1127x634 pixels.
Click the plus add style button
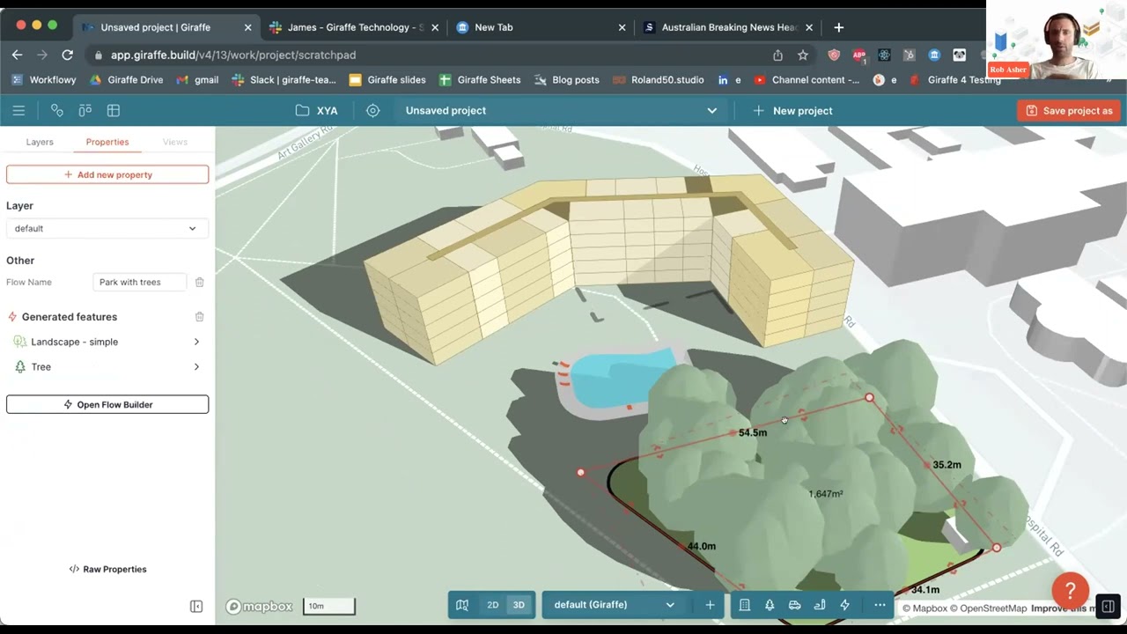(x=710, y=605)
